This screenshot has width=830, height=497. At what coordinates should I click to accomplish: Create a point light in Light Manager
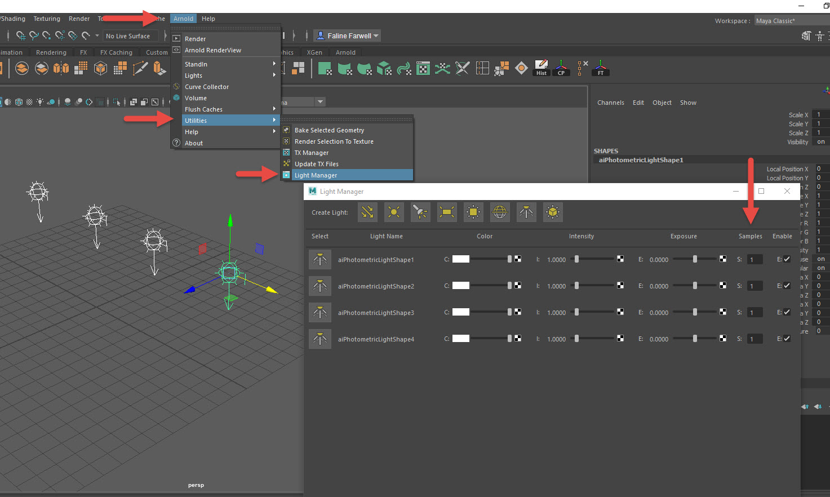click(x=394, y=212)
